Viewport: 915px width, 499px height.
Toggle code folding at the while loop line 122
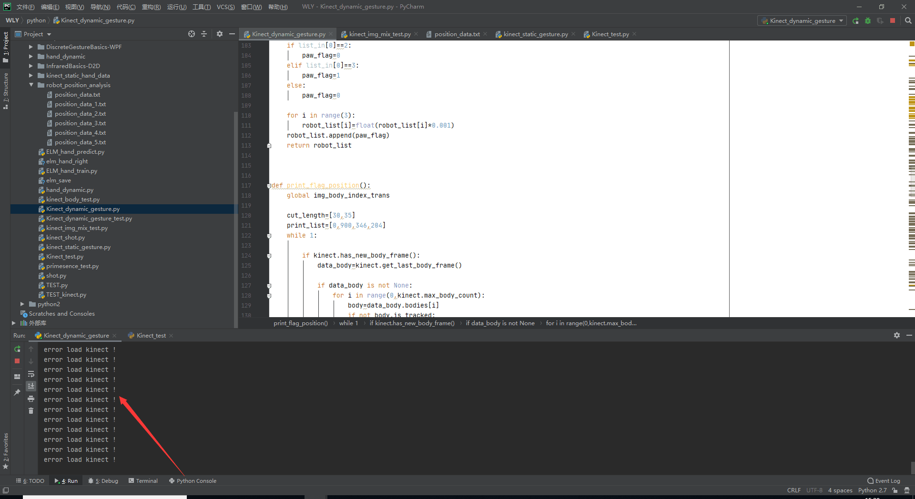click(x=269, y=236)
